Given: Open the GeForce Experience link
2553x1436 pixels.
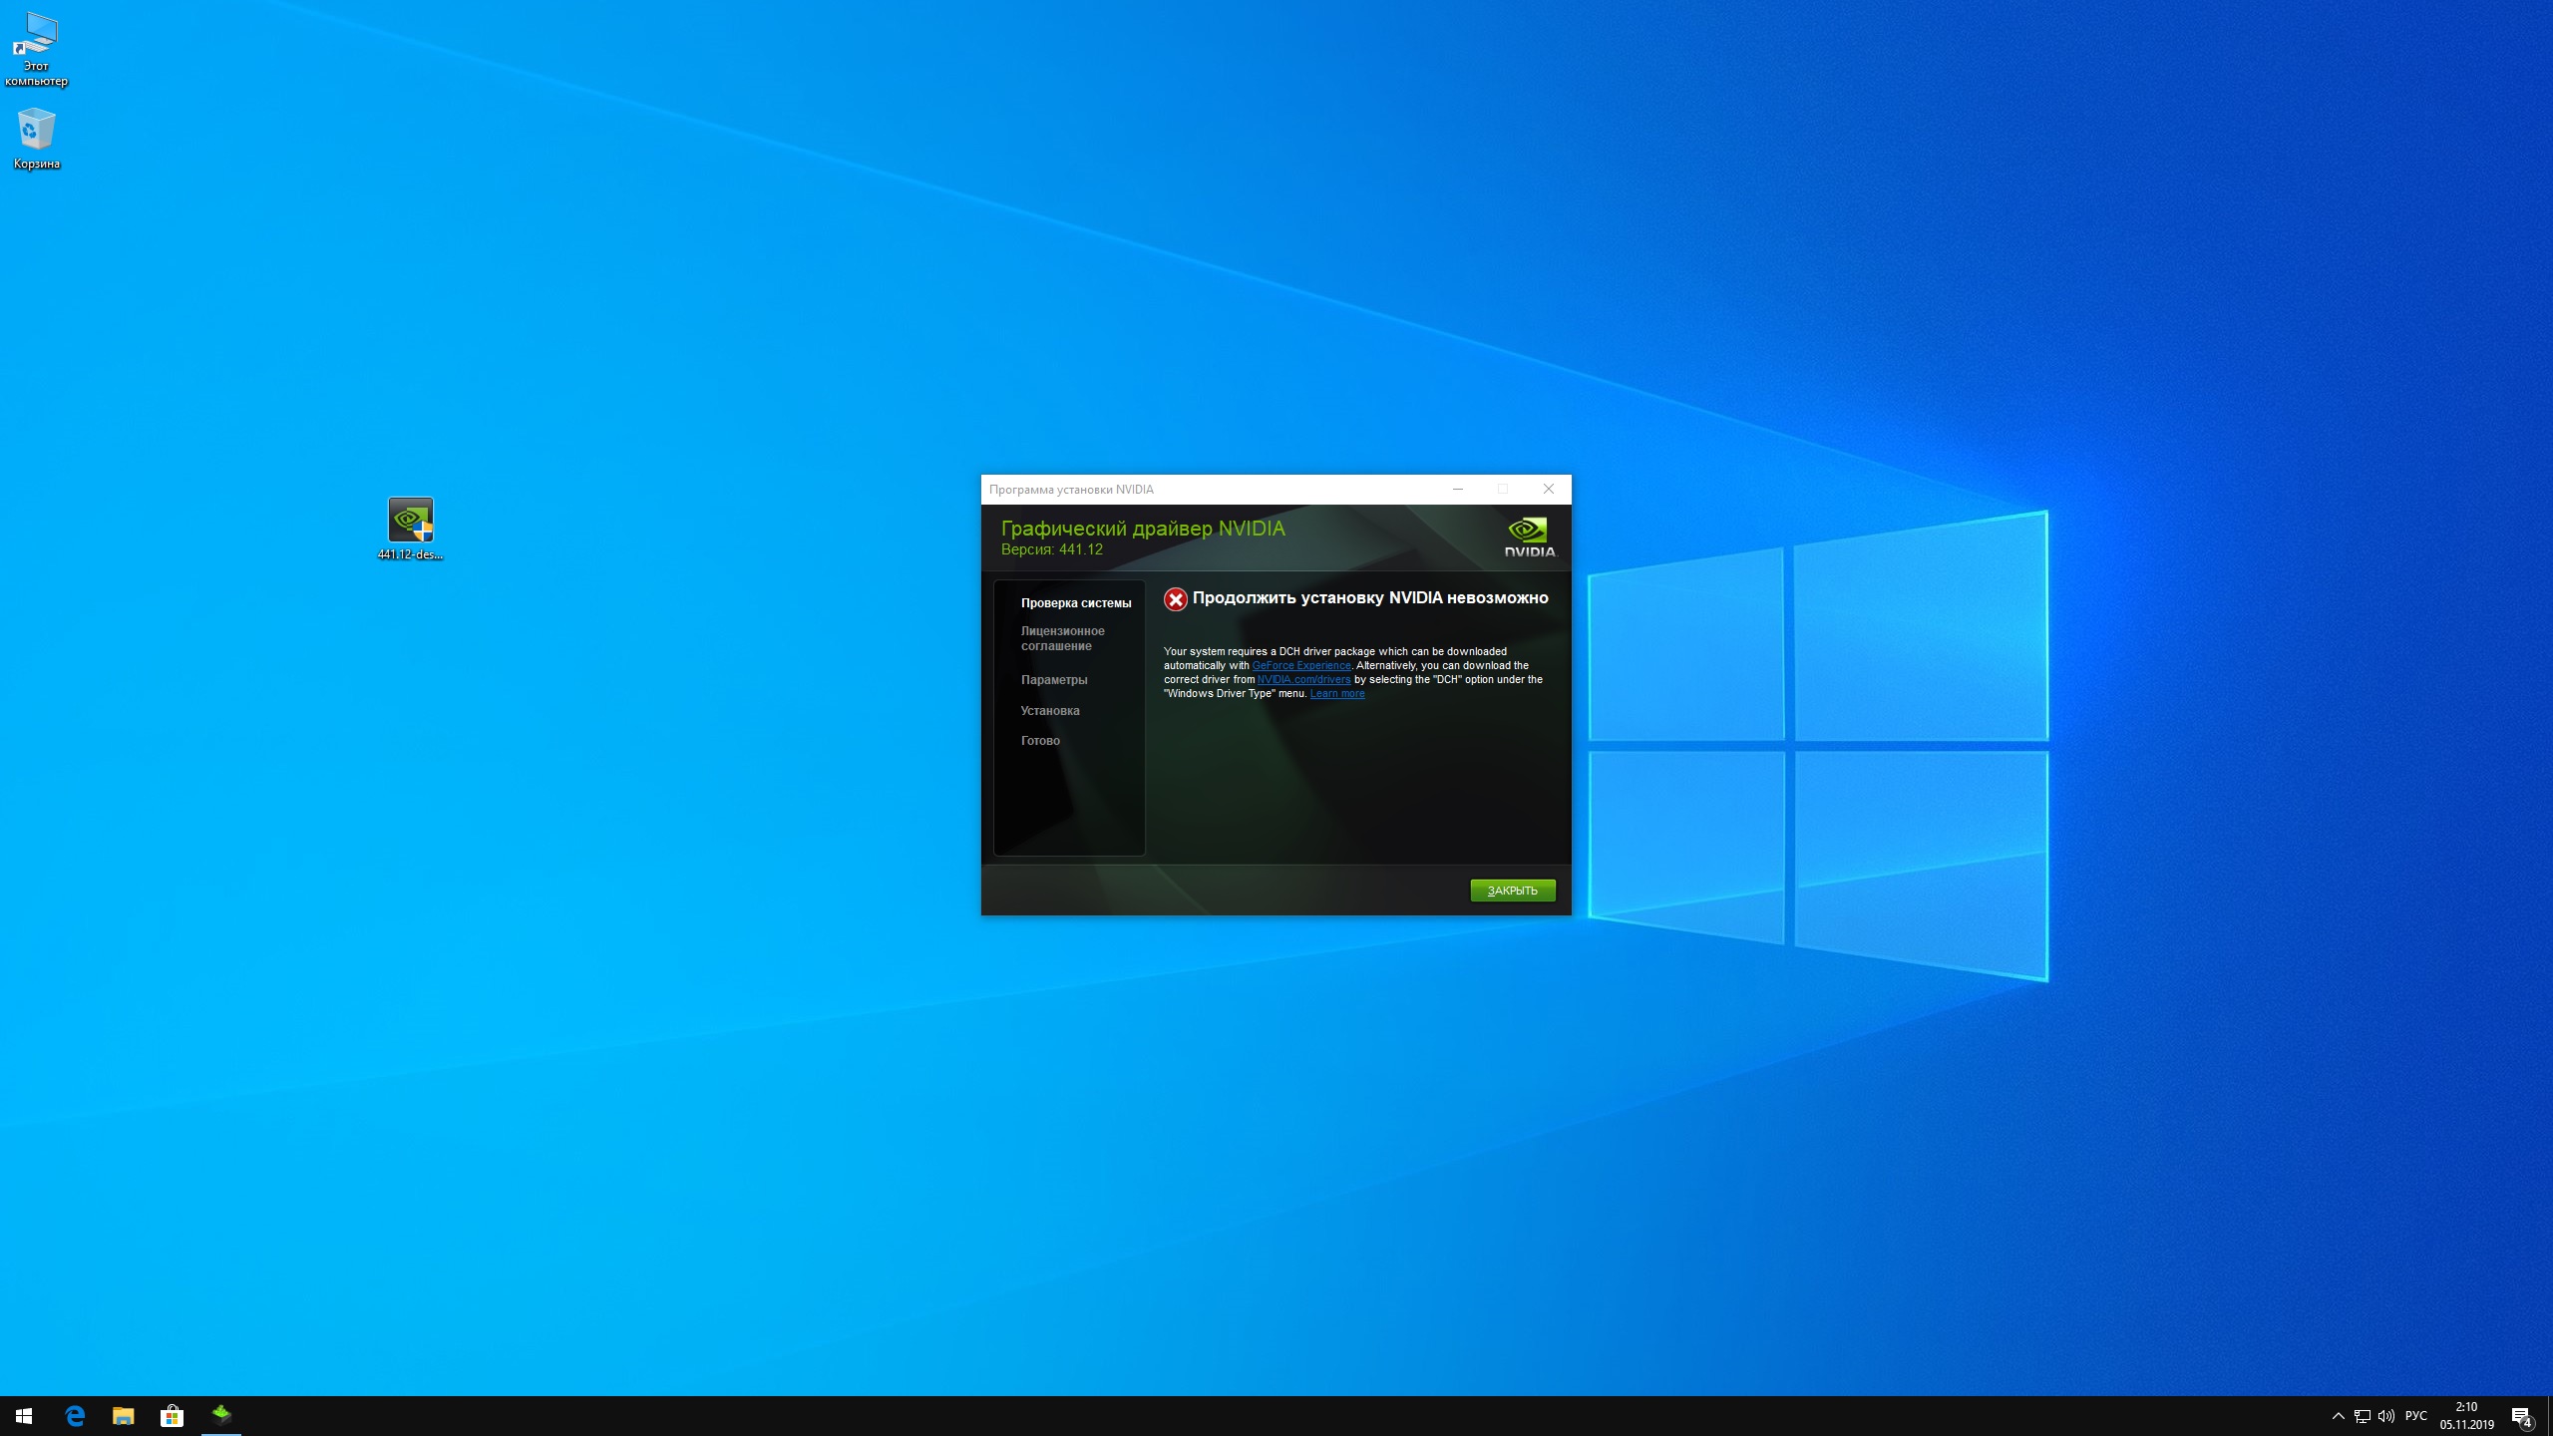Looking at the screenshot, I should tap(1300, 665).
